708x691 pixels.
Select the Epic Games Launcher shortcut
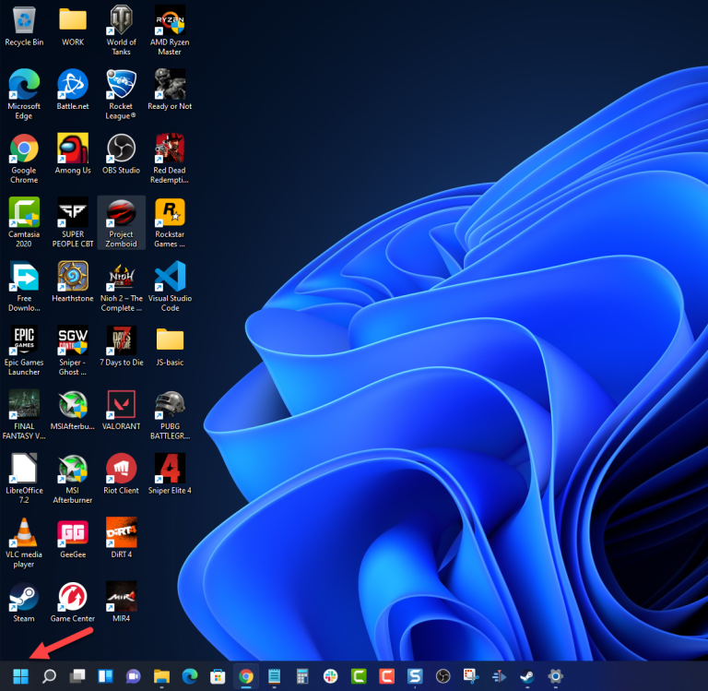(24, 351)
